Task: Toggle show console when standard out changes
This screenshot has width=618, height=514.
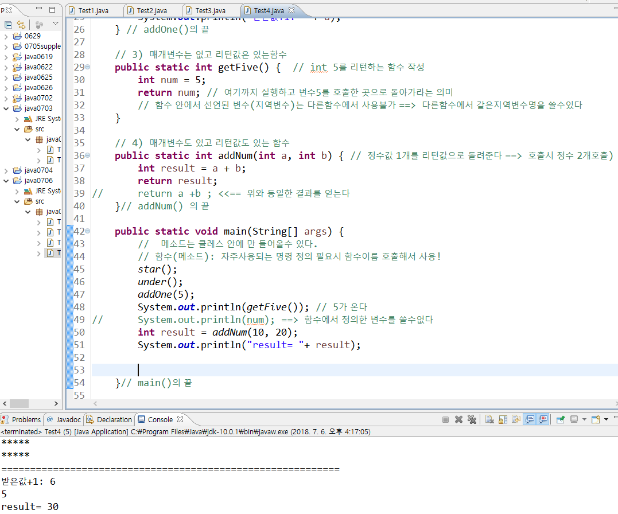Action: point(529,419)
